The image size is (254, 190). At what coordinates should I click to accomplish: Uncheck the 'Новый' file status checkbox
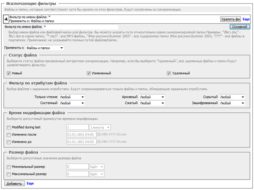click(x=9, y=73)
